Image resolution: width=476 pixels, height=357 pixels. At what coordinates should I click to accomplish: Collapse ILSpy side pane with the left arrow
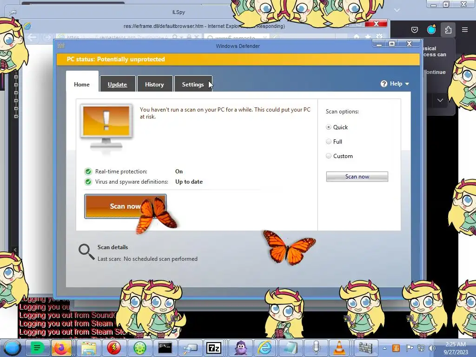pyautogui.click(x=15, y=250)
